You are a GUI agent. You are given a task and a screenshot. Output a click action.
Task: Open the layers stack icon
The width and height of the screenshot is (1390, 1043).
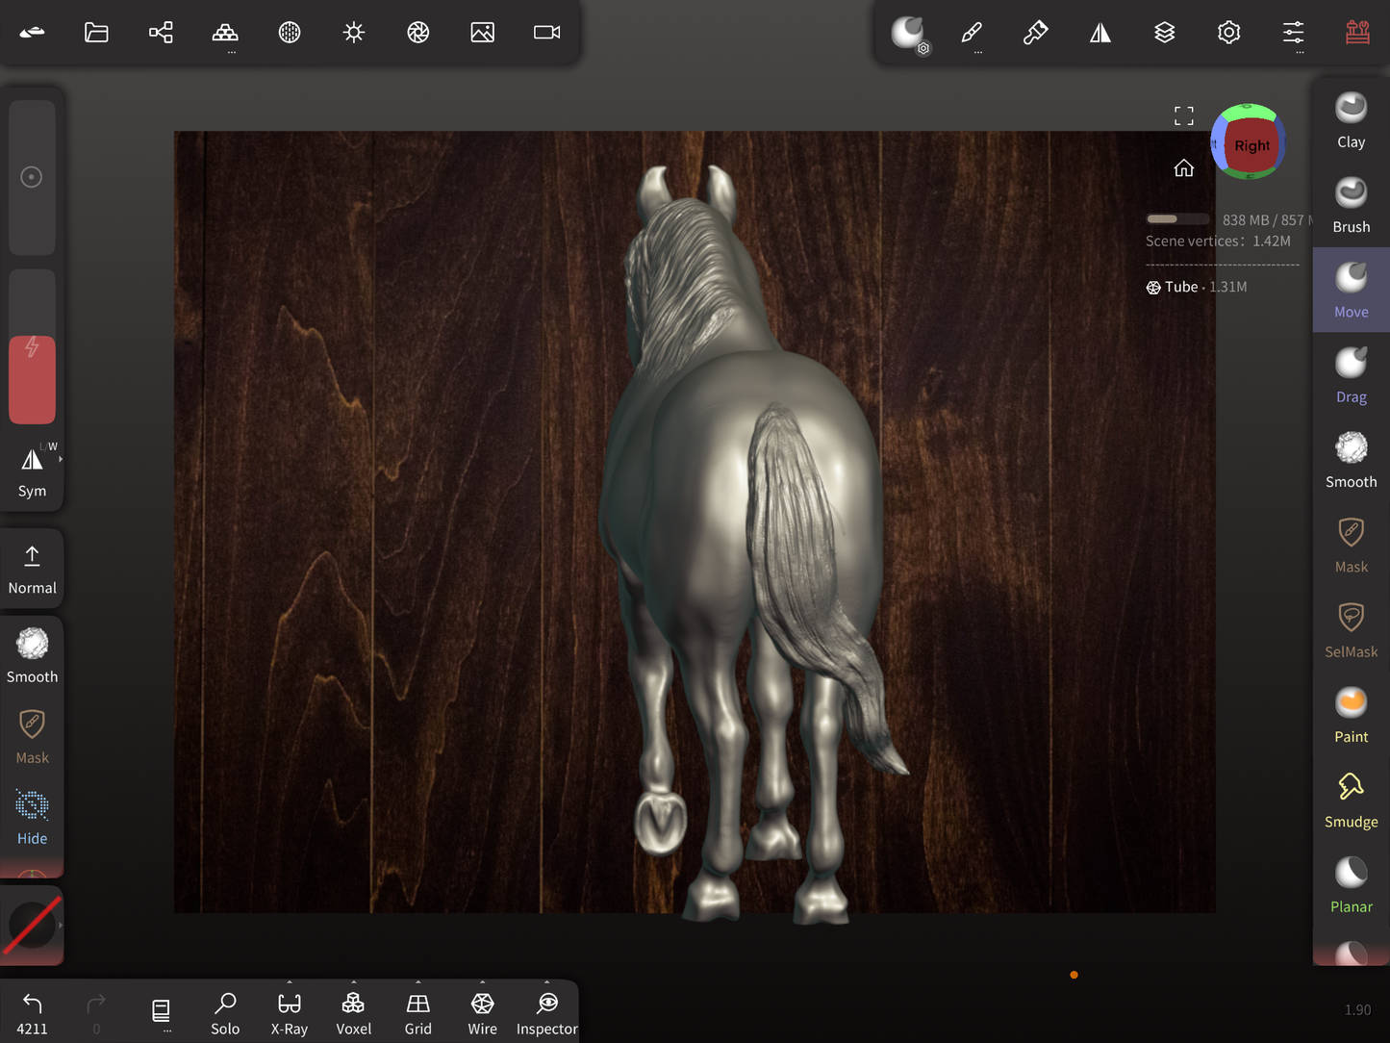[1164, 33]
